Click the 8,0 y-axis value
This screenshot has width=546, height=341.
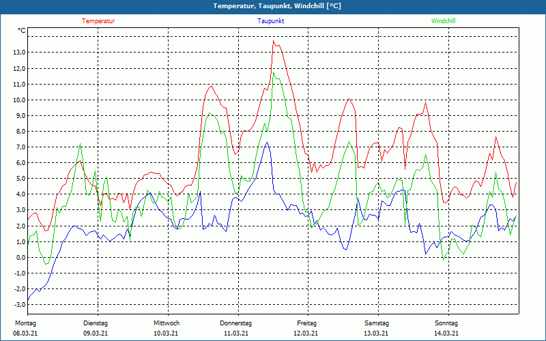coord(20,132)
